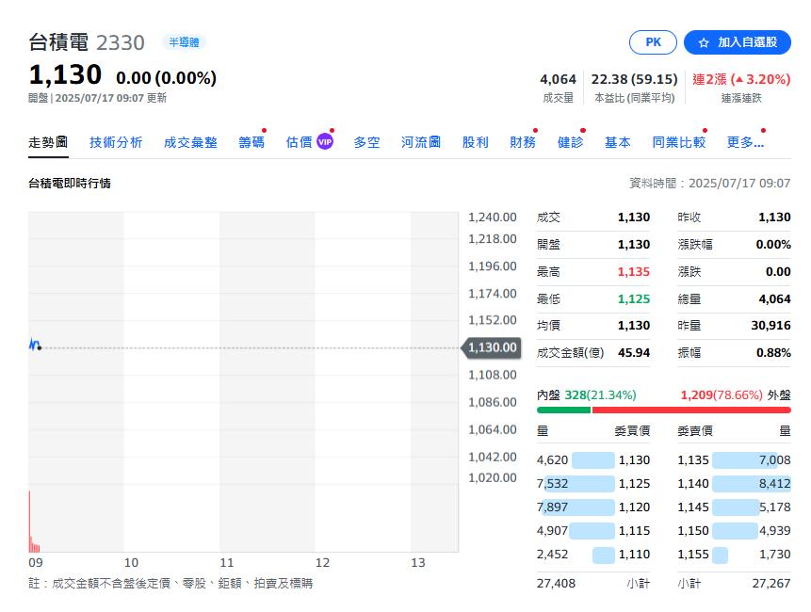Click 均價 value 1,130

coord(634,326)
